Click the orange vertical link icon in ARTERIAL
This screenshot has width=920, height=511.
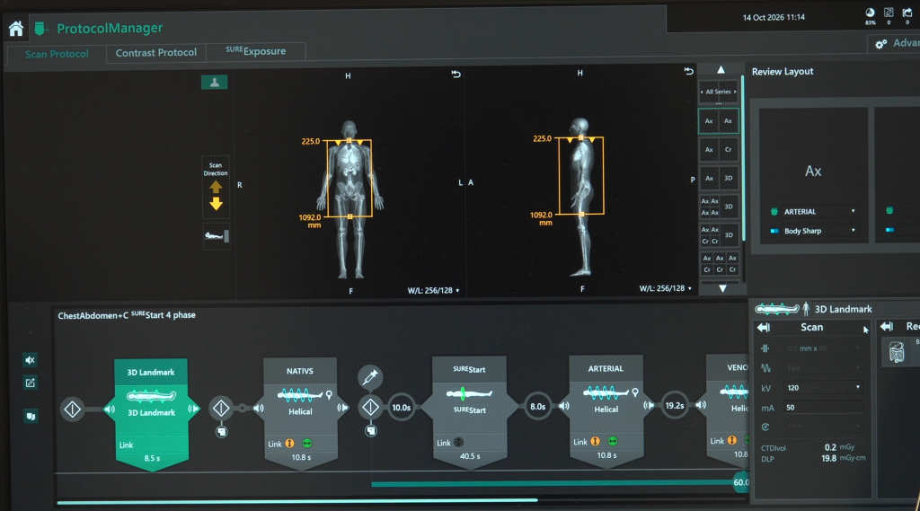(x=596, y=441)
